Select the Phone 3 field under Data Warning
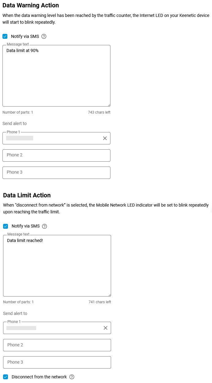The image size is (212, 383). 56,173
